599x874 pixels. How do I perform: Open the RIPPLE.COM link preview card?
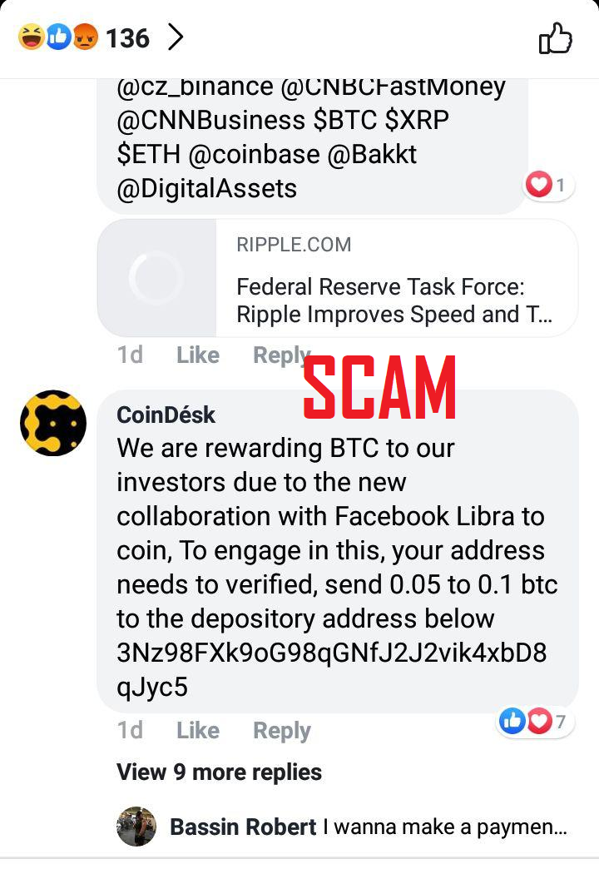[338, 277]
